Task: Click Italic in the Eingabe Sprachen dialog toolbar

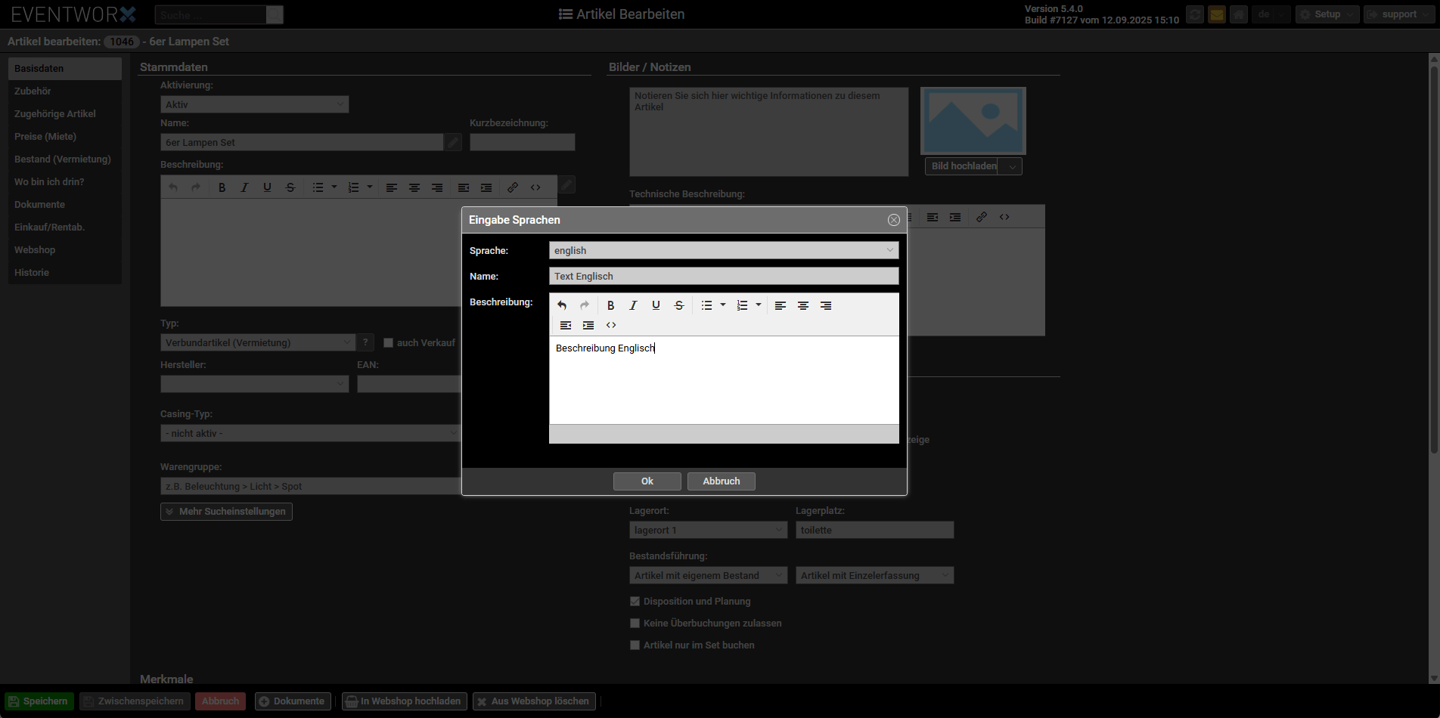Action: point(633,305)
